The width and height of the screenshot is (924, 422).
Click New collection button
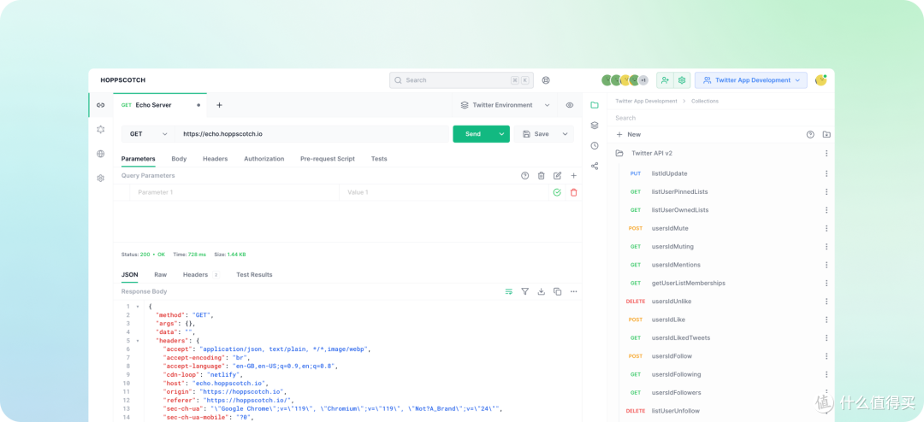[628, 135]
